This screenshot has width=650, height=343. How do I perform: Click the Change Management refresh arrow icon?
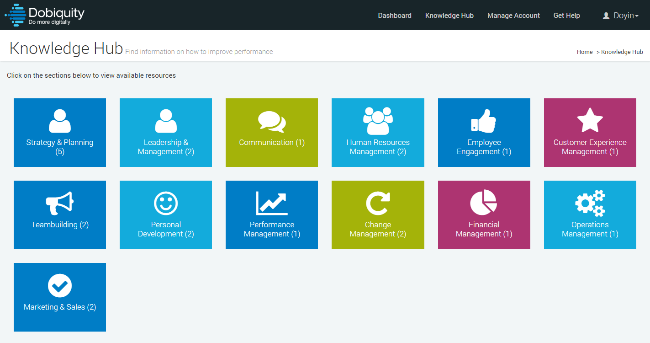[x=378, y=203]
